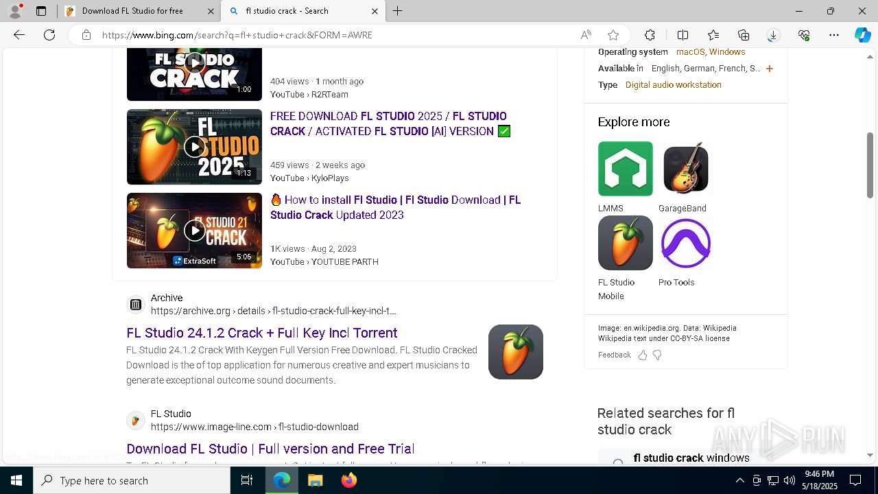Close the 'Download FL Studio for free' tab
This screenshot has width=878, height=494.
tap(211, 11)
